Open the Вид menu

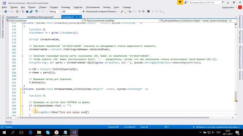click(x=23, y=7)
